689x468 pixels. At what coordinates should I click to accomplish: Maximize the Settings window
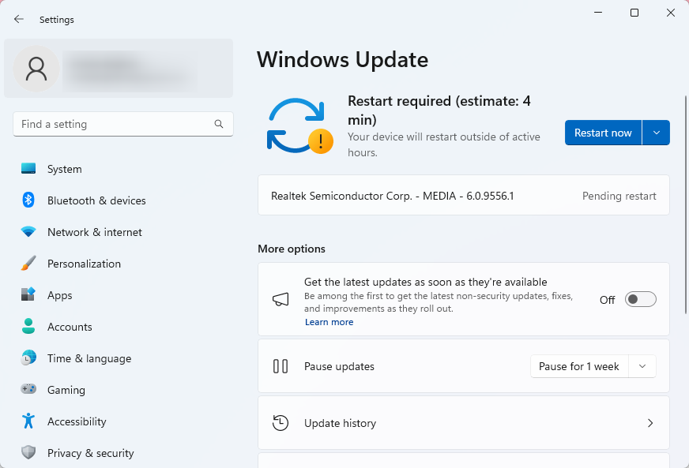[x=634, y=13]
